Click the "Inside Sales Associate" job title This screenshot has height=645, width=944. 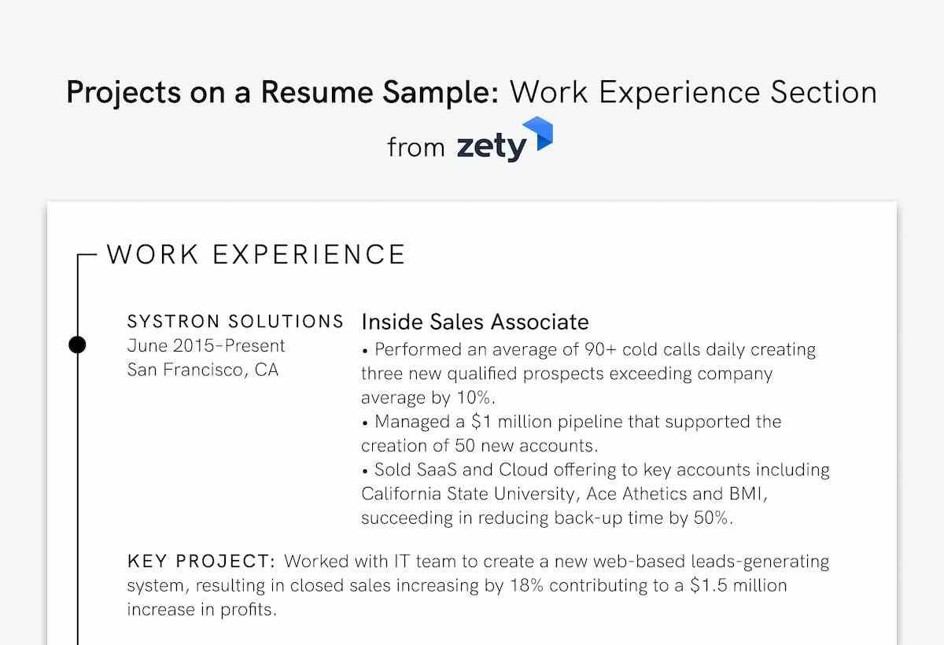475,322
